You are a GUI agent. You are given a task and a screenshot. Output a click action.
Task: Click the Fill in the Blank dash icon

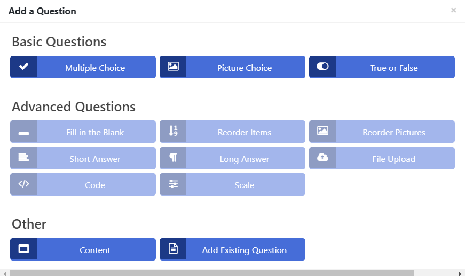[x=23, y=133]
